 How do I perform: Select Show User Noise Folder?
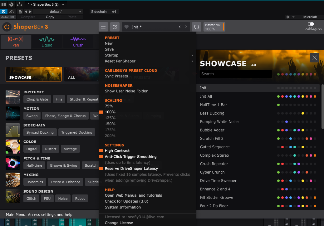pos(126,91)
